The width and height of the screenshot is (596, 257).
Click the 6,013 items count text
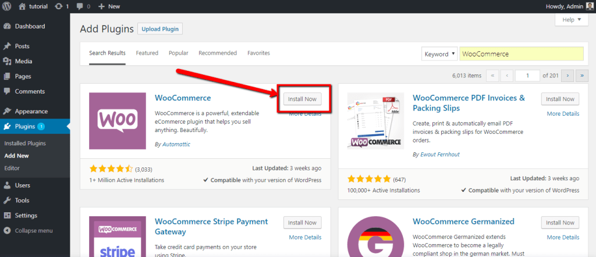[467, 76]
